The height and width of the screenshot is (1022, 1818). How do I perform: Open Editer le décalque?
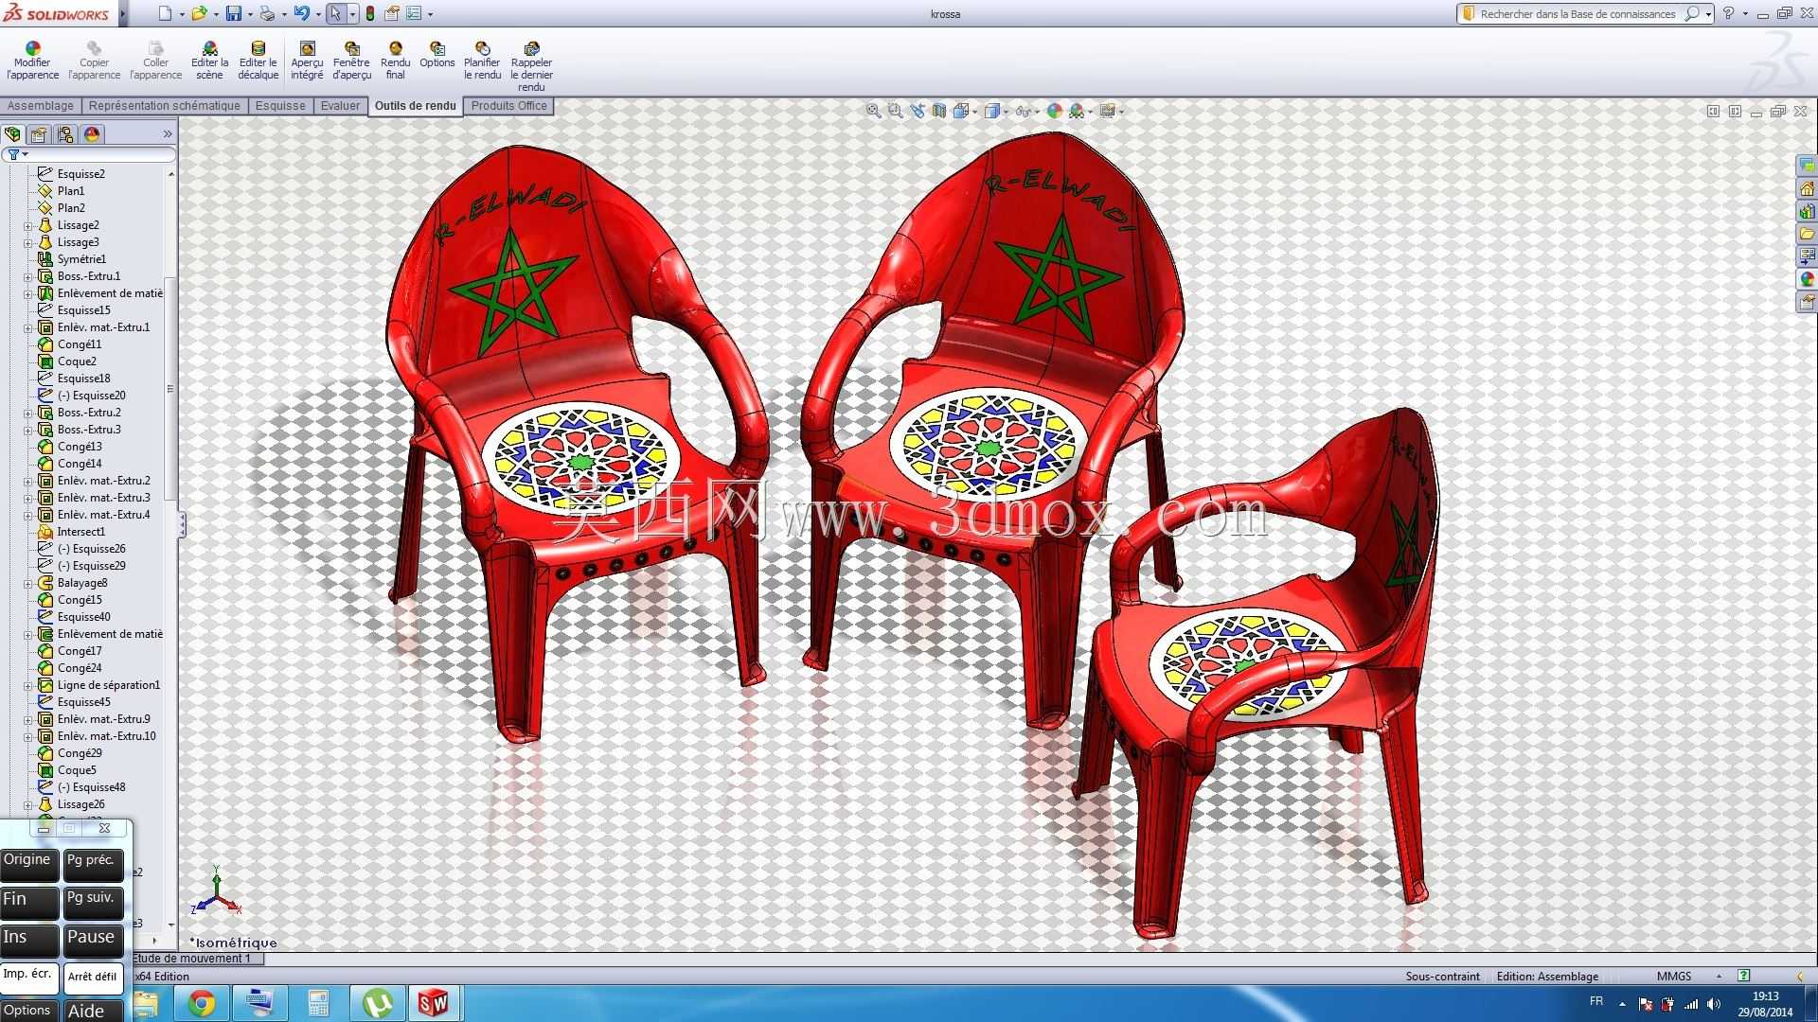pos(258,61)
